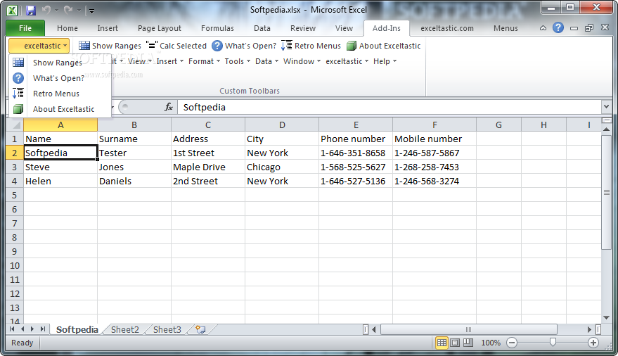Insert a new worksheet tab icon
The height and width of the screenshot is (356, 618).
(201, 329)
